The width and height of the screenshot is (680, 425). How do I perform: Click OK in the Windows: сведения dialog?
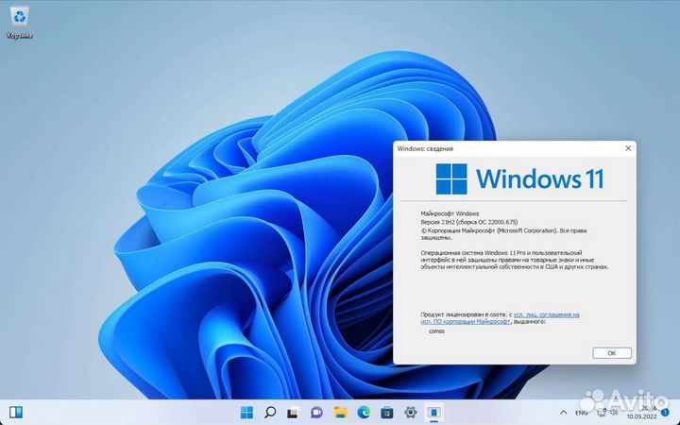coord(611,353)
